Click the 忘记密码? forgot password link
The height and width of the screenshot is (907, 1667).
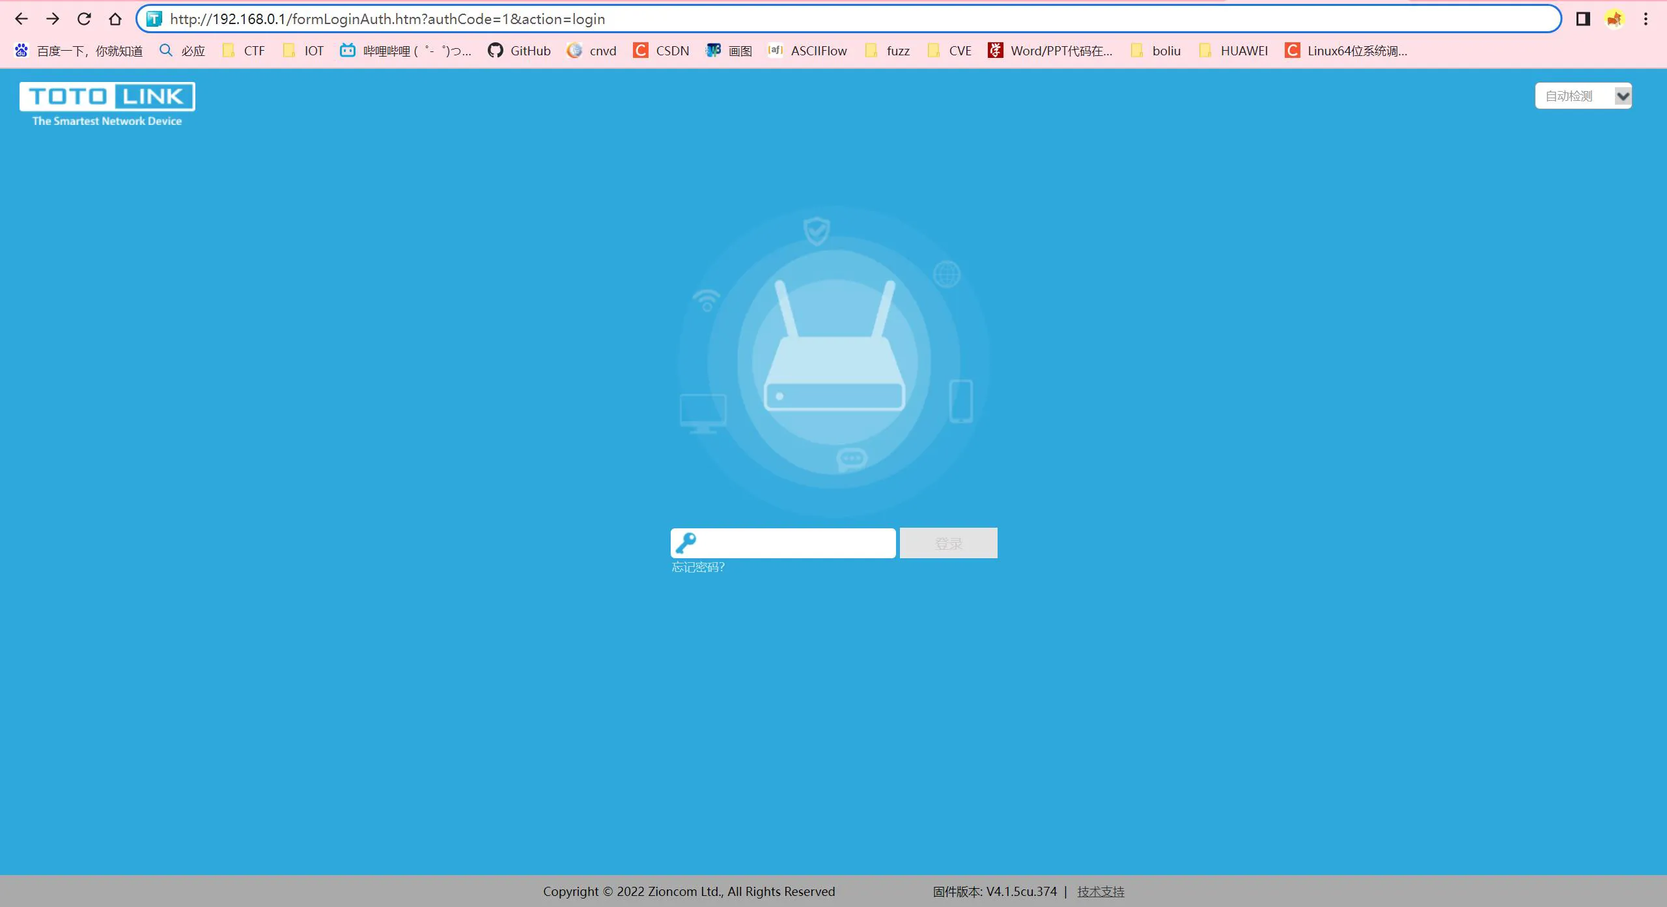click(x=698, y=567)
